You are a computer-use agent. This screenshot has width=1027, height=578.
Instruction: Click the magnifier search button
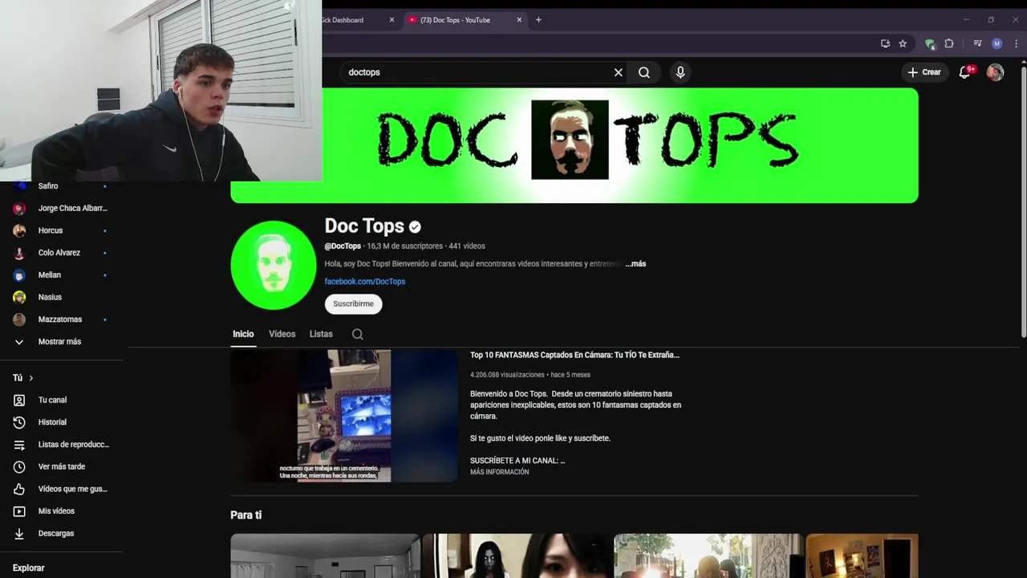[x=644, y=72]
